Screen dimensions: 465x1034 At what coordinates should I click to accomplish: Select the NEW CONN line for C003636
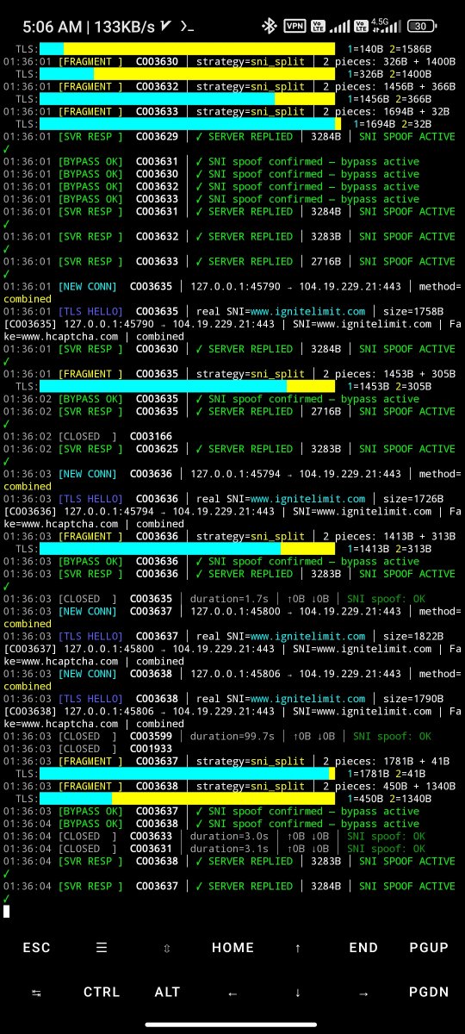pyautogui.click(x=232, y=474)
